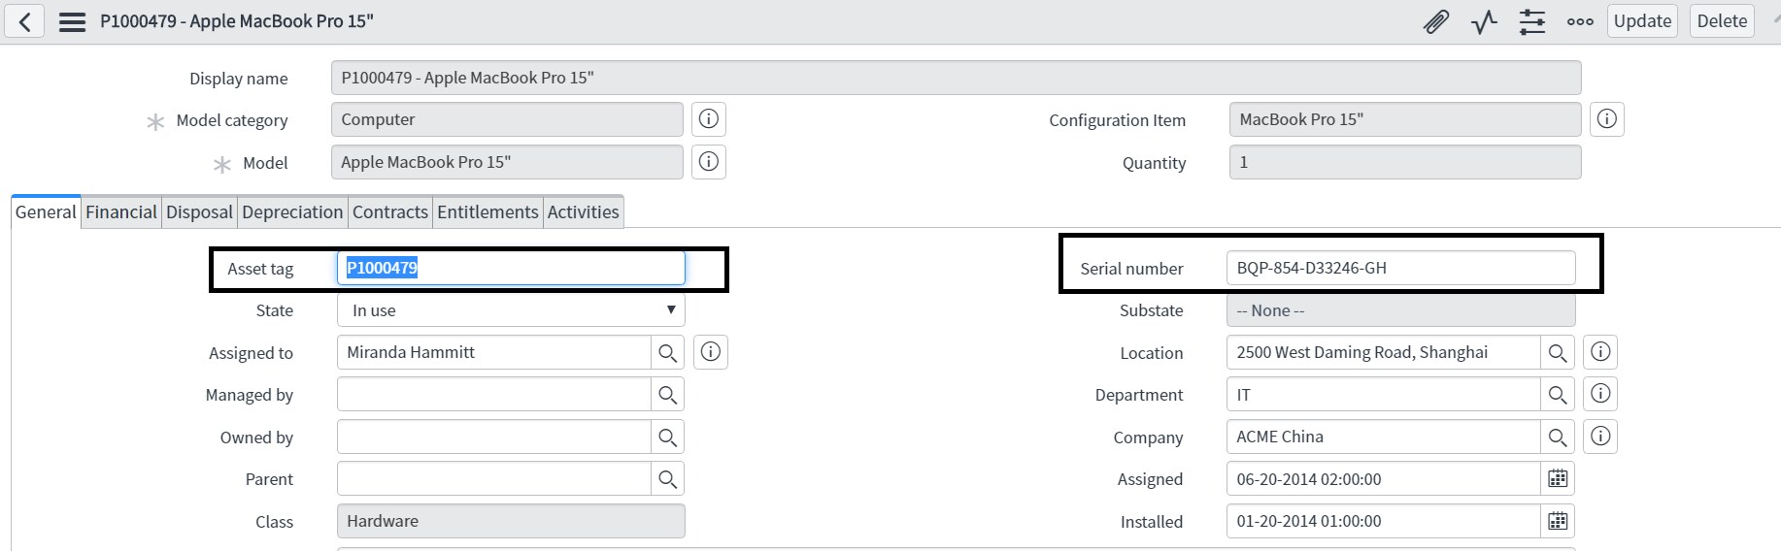The height and width of the screenshot is (551, 1781).
Task: Select the Entitlements tab
Action: 487,212
